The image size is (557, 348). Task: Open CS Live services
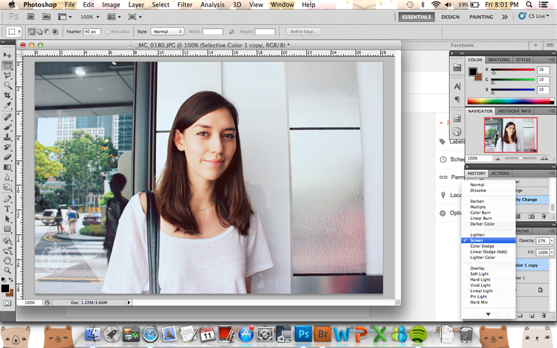(x=533, y=16)
